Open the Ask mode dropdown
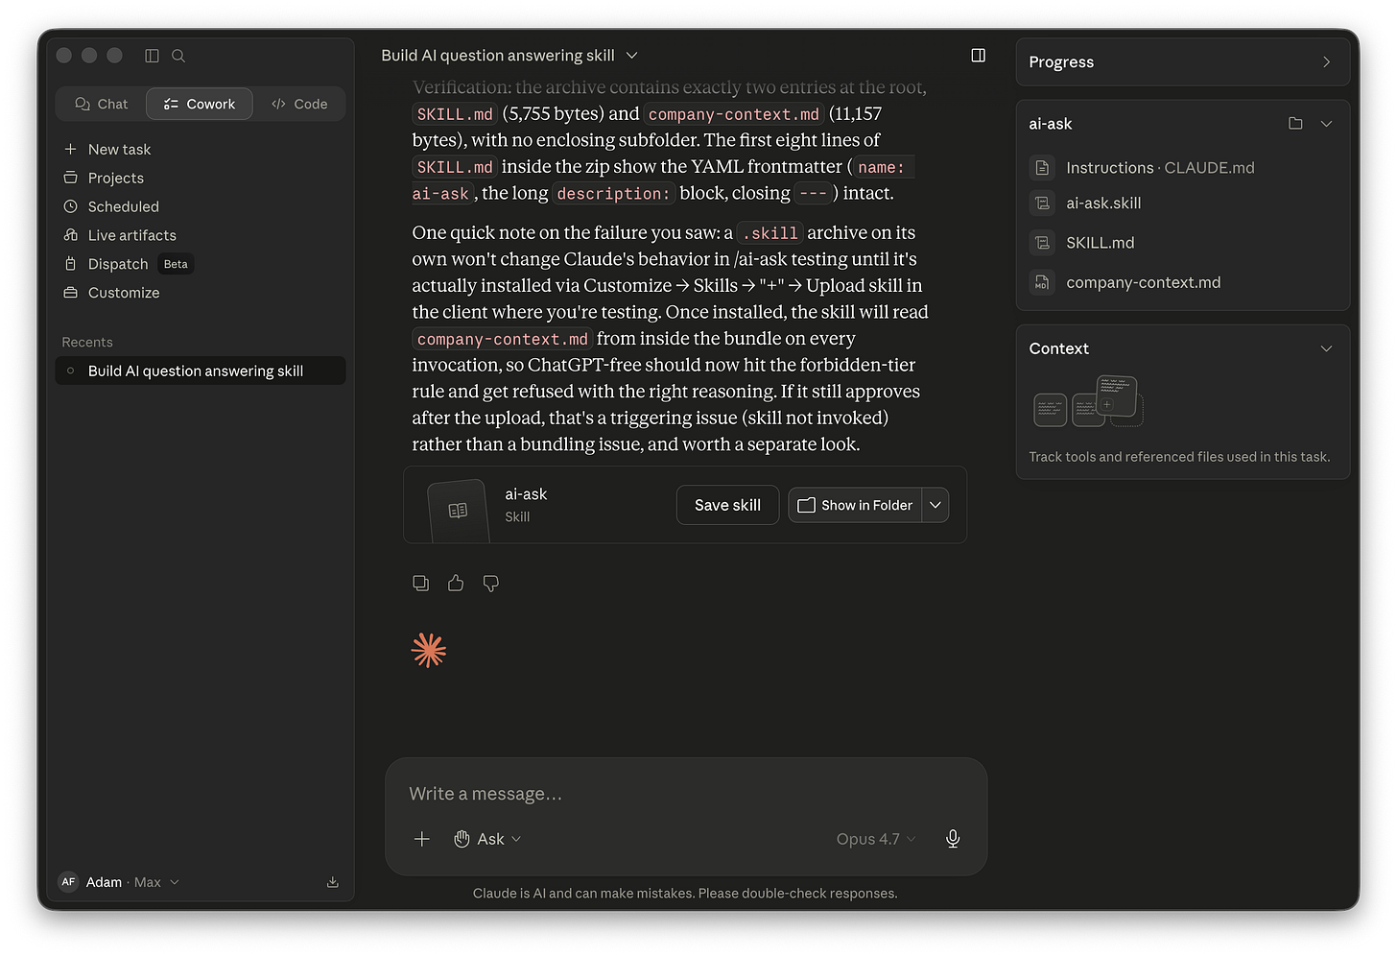 click(x=487, y=839)
